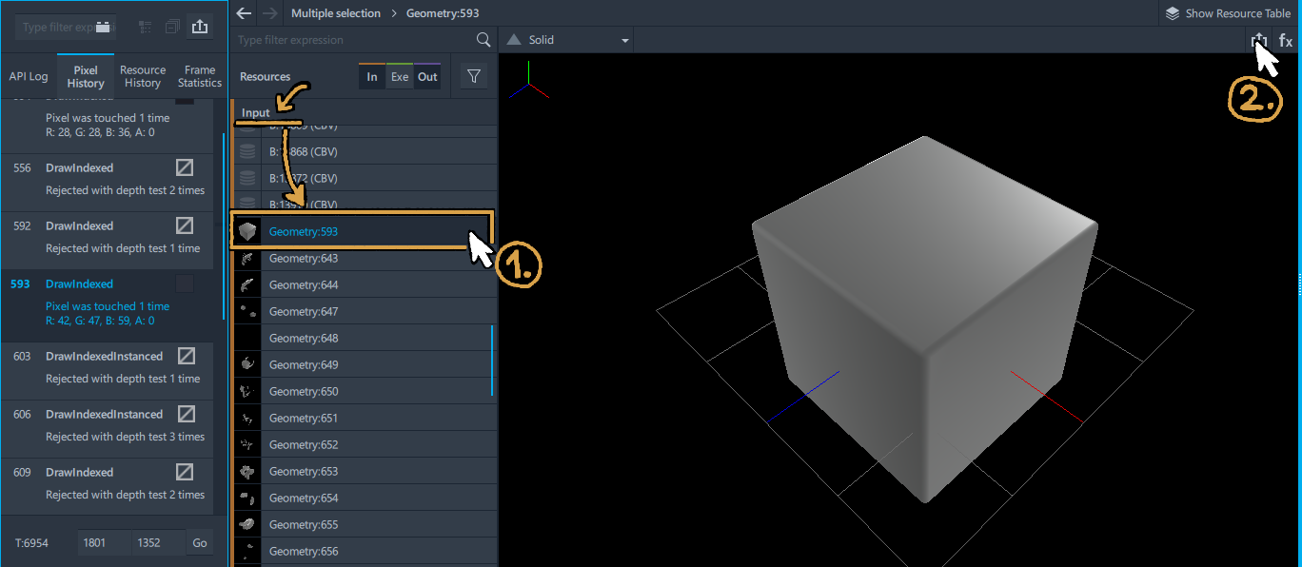Open the Solid render mode dropdown
This screenshot has width=1302, height=567.
click(567, 40)
